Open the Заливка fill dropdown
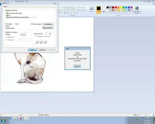The width and height of the screenshot is (155, 124). point(82,10)
